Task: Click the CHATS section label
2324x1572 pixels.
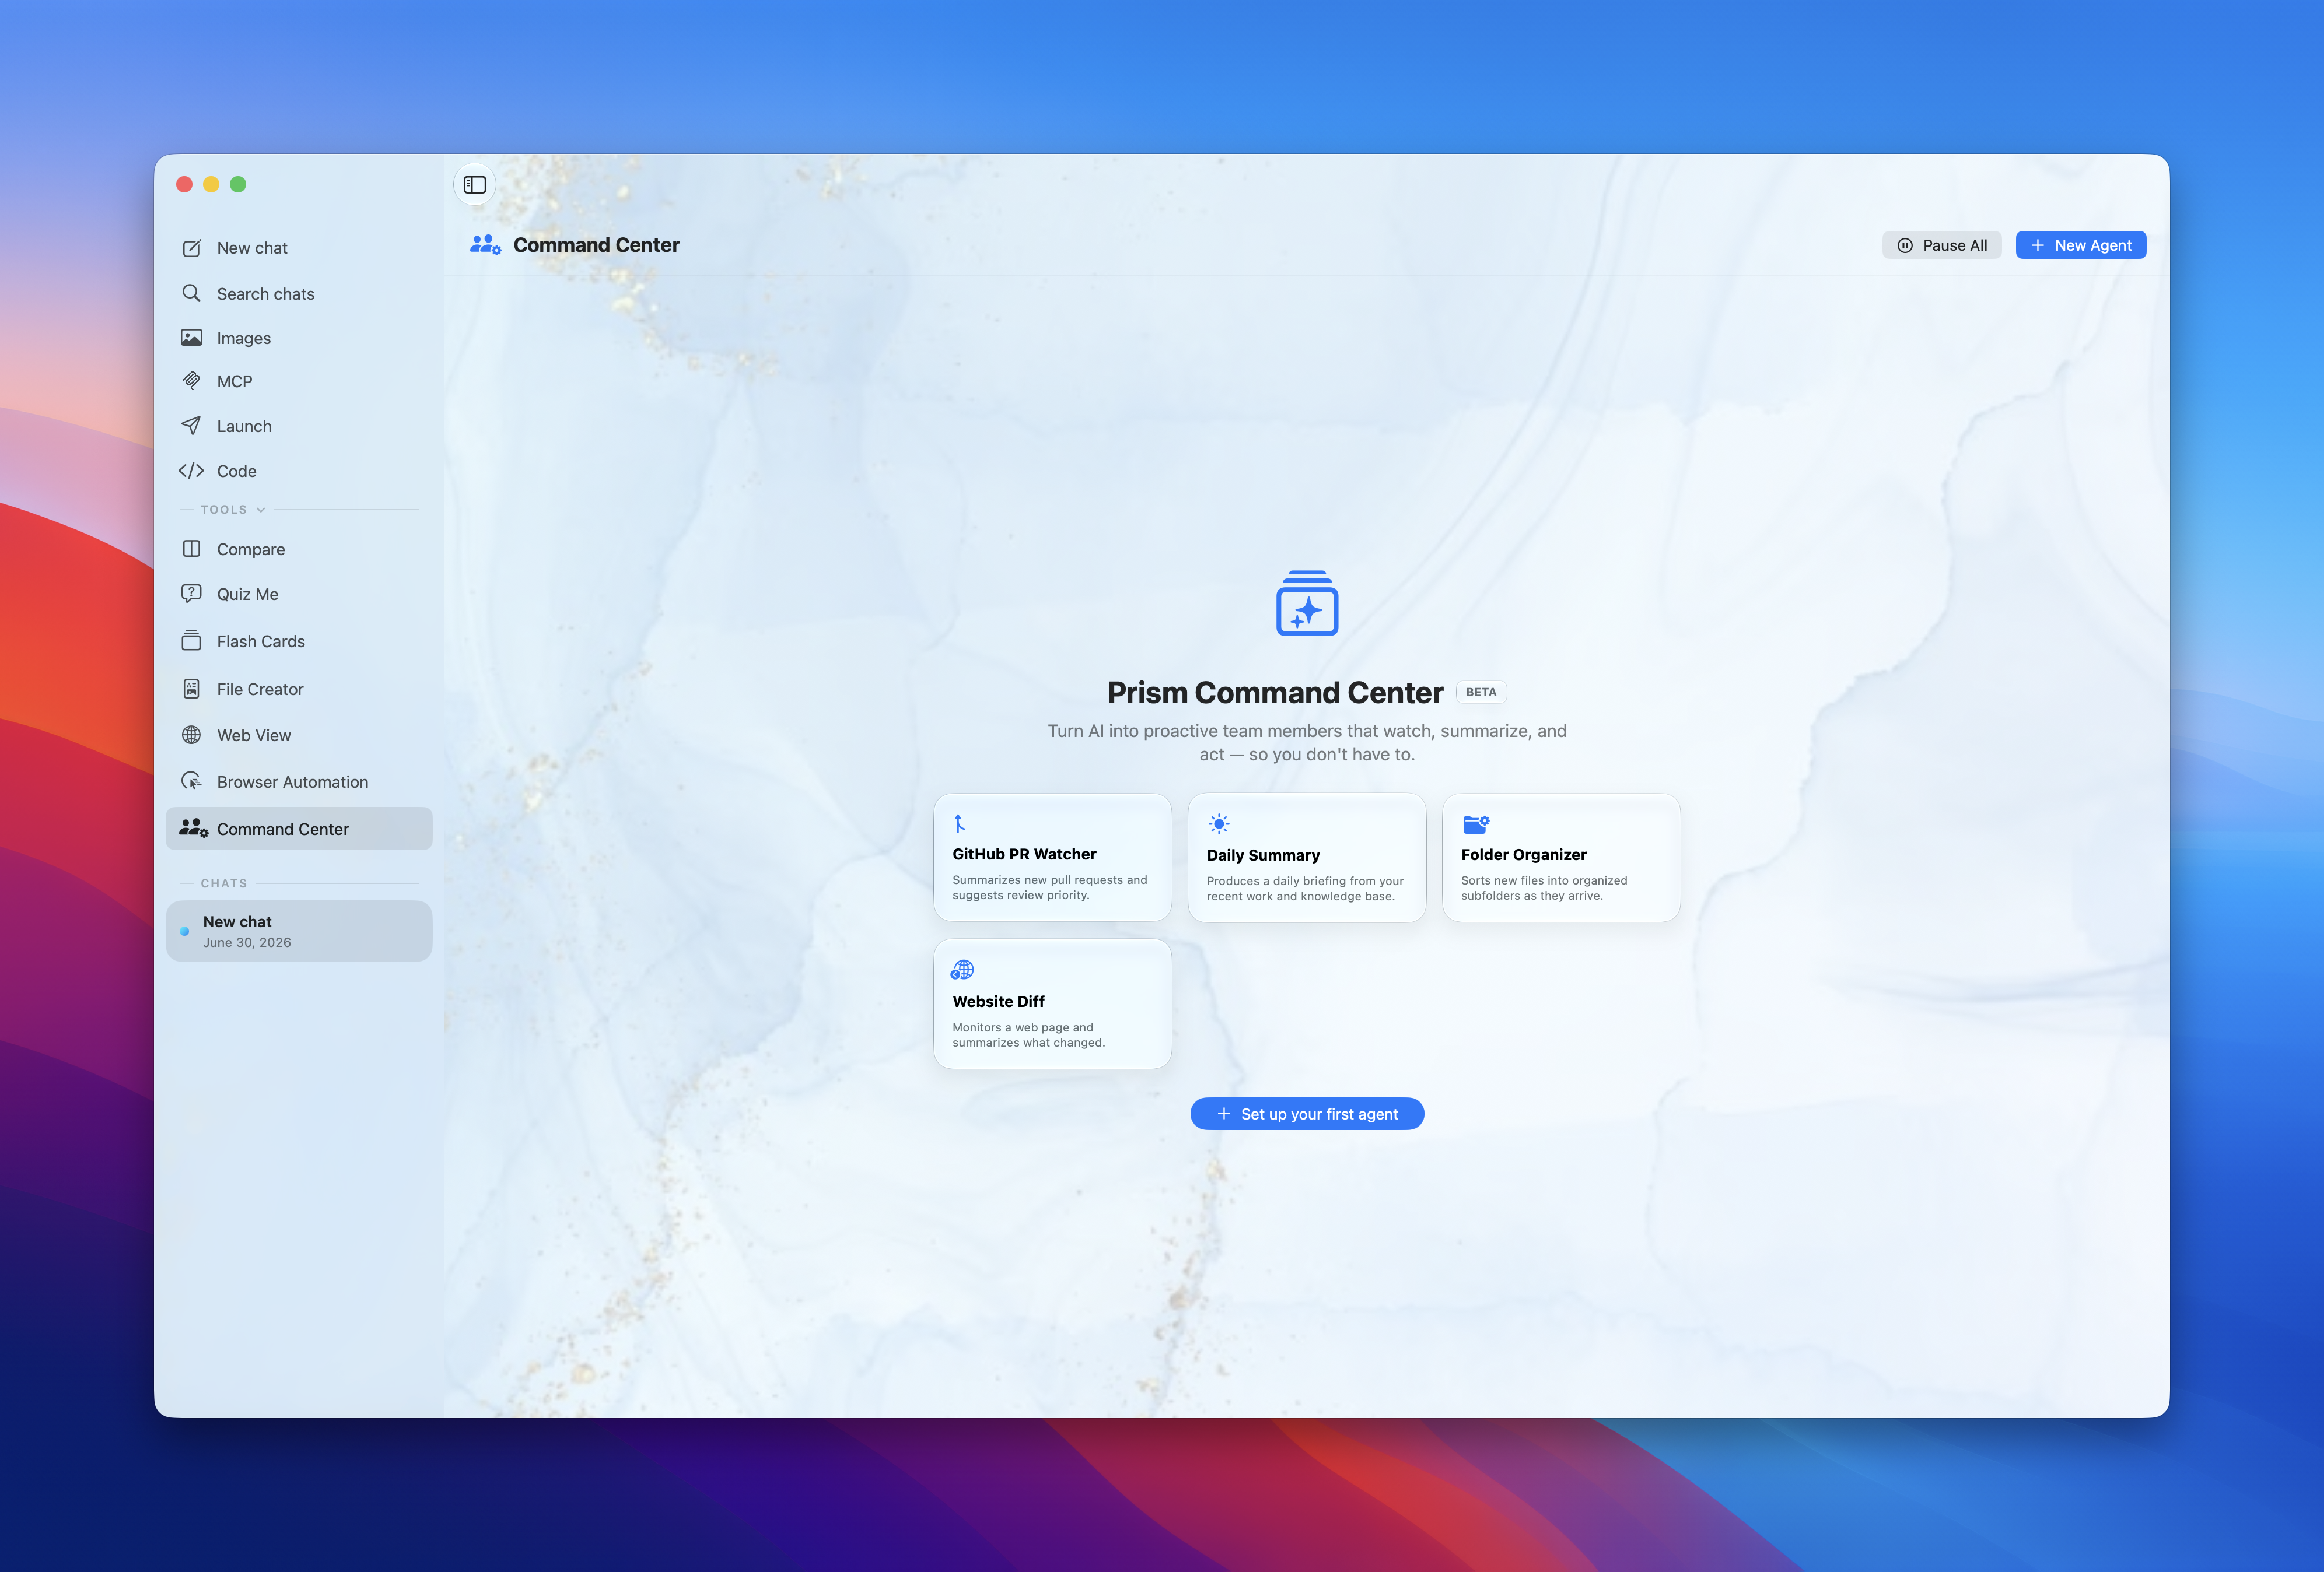Action: (224, 883)
